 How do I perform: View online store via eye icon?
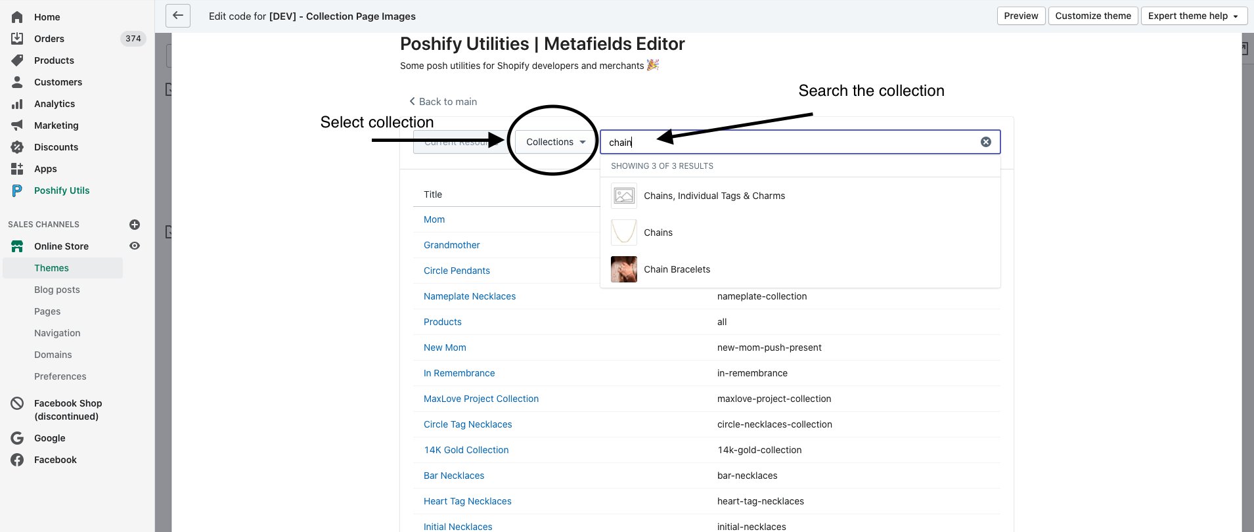pyautogui.click(x=135, y=246)
